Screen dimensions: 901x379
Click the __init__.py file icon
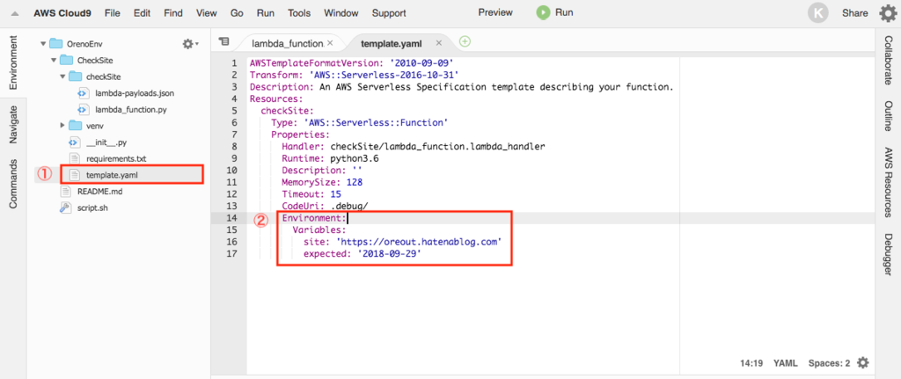tap(74, 142)
